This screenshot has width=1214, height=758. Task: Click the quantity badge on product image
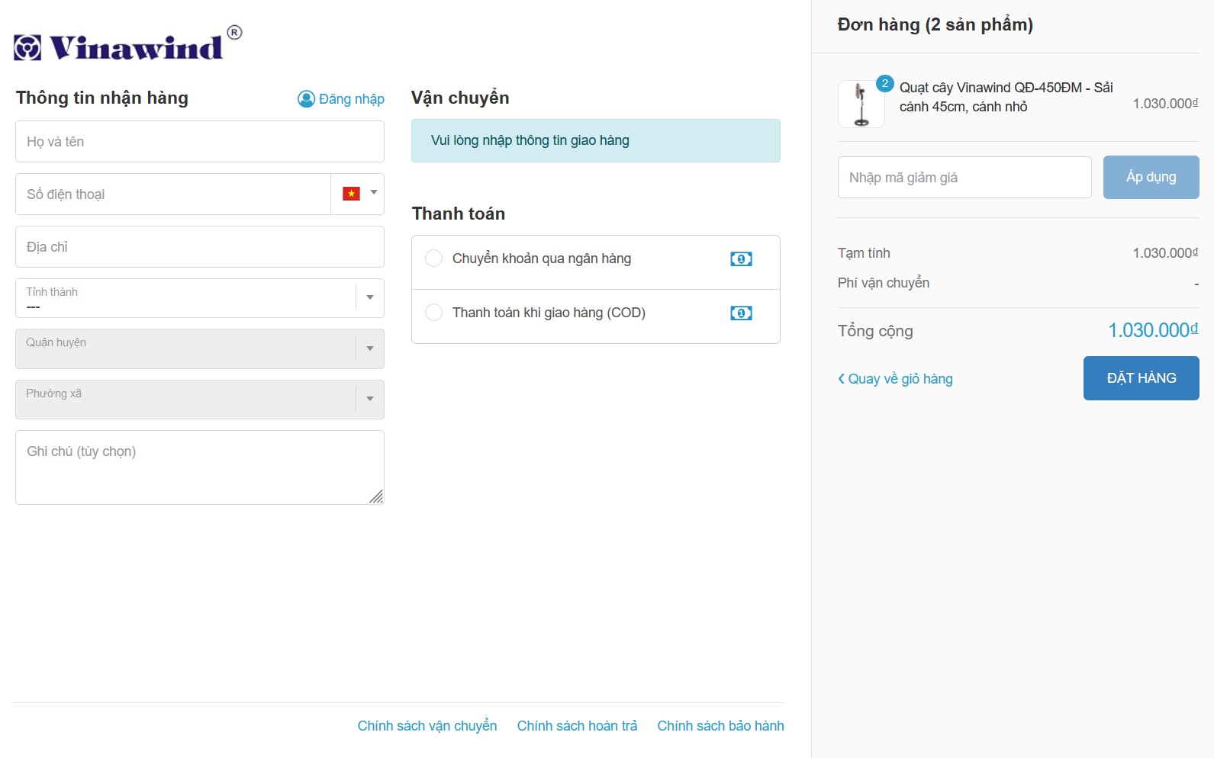(x=884, y=83)
